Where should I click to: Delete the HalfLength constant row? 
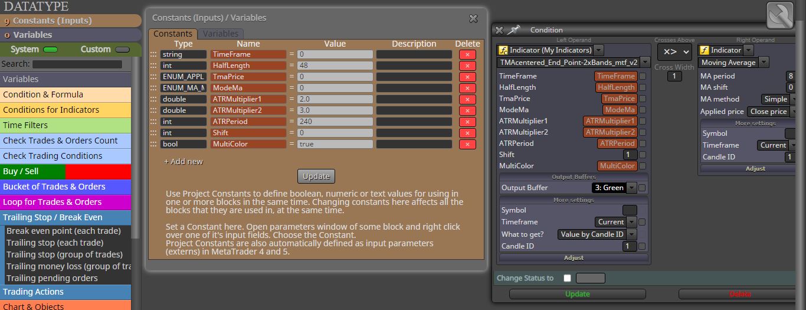point(467,66)
